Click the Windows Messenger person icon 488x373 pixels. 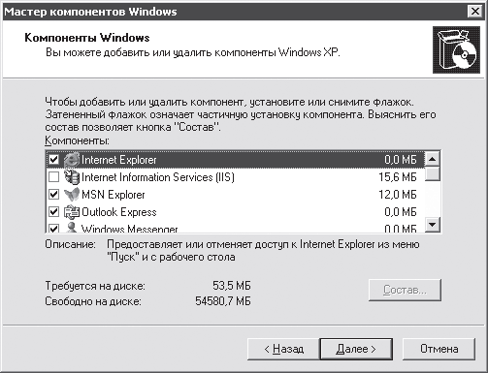(72, 228)
